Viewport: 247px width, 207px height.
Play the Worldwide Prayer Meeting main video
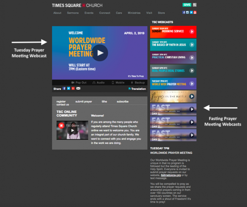[100, 53]
